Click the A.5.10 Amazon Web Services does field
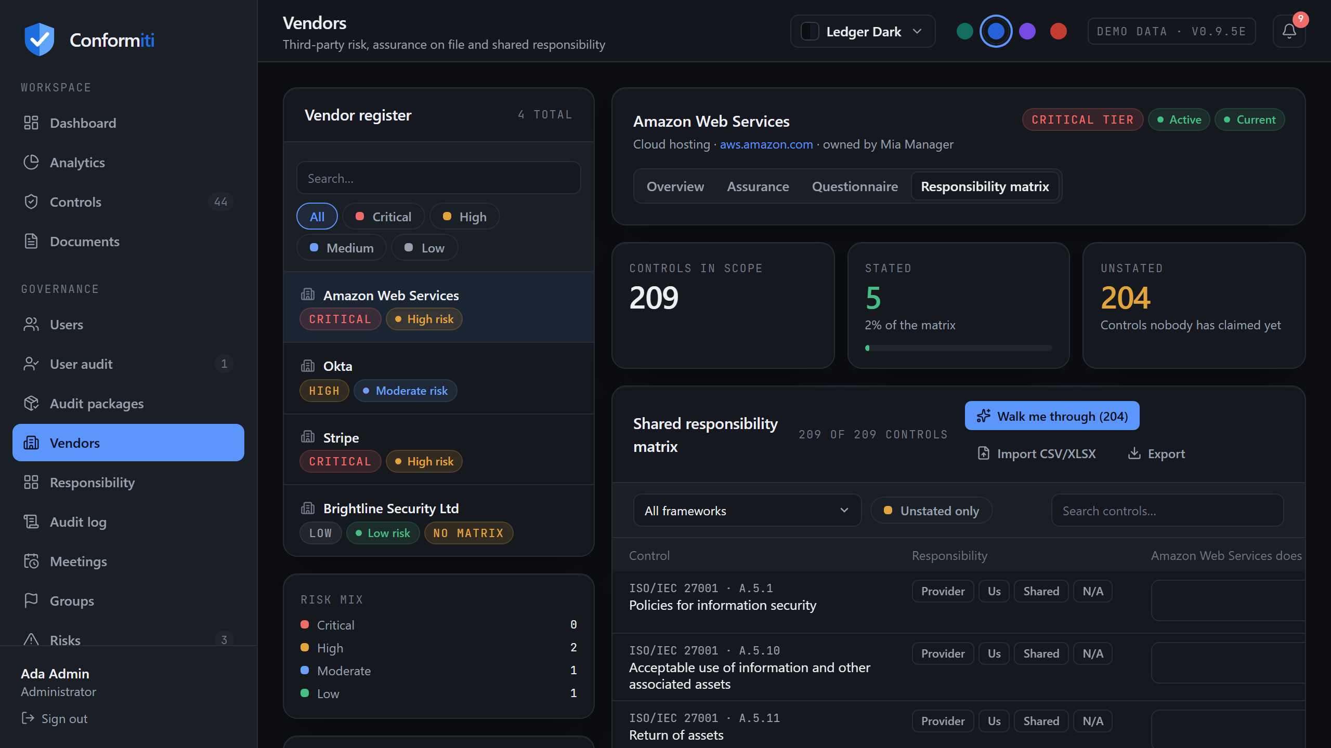 (1228, 663)
